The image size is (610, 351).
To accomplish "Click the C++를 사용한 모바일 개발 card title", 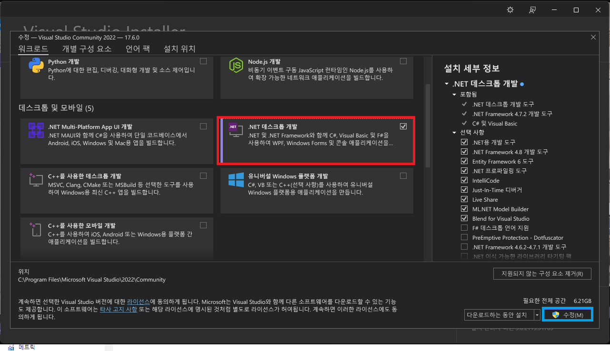I will coord(82,225).
